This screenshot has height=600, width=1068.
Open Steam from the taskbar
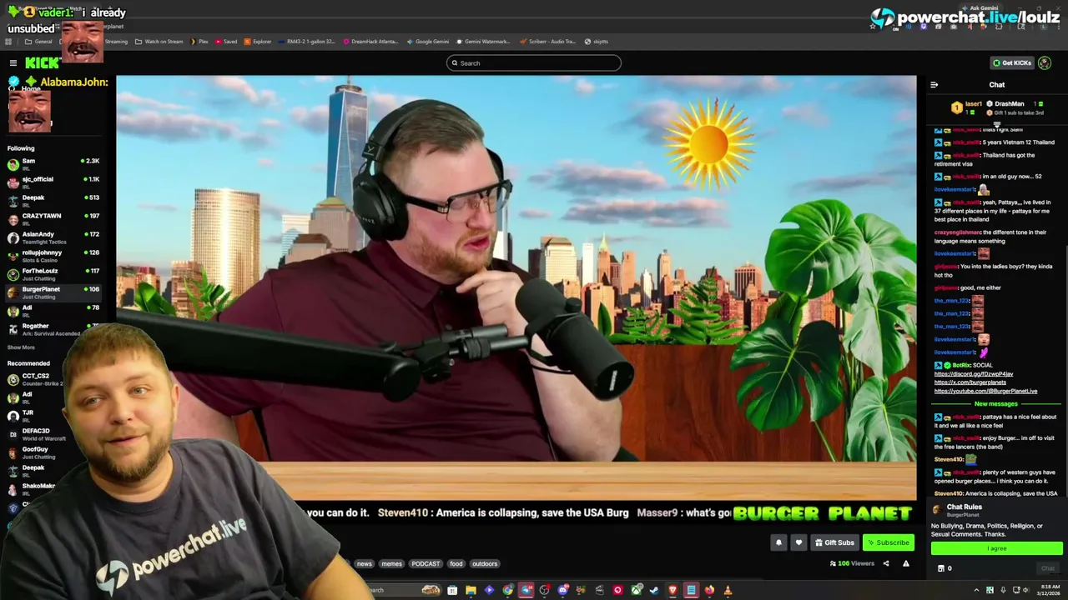(x=654, y=590)
